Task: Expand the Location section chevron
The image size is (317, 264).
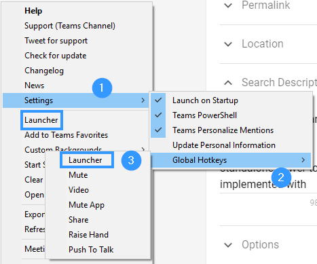Action: [228, 44]
